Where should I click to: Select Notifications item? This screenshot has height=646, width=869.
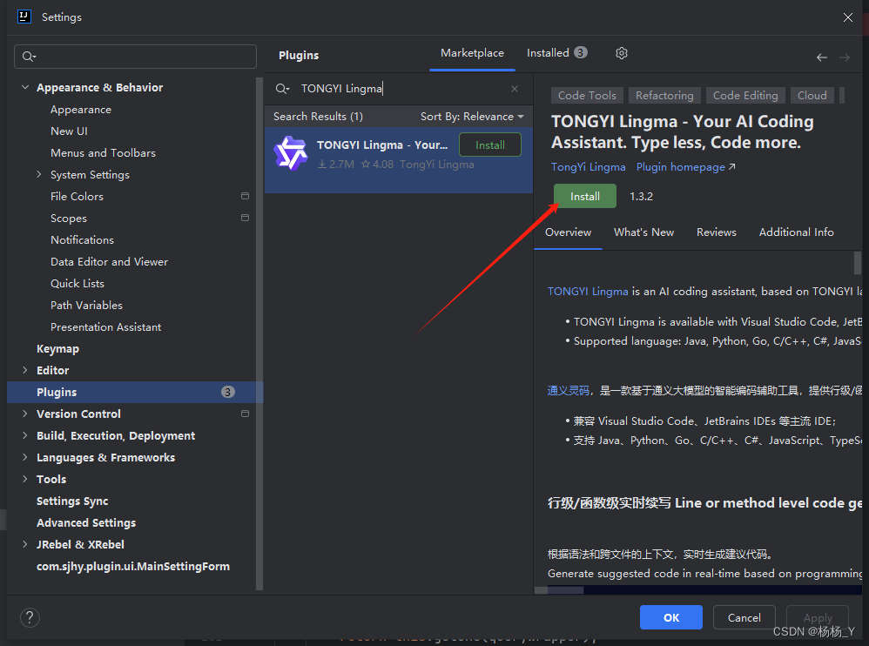coord(82,240)
